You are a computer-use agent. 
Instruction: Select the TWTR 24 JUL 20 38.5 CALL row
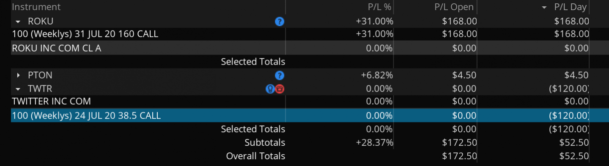300,115
